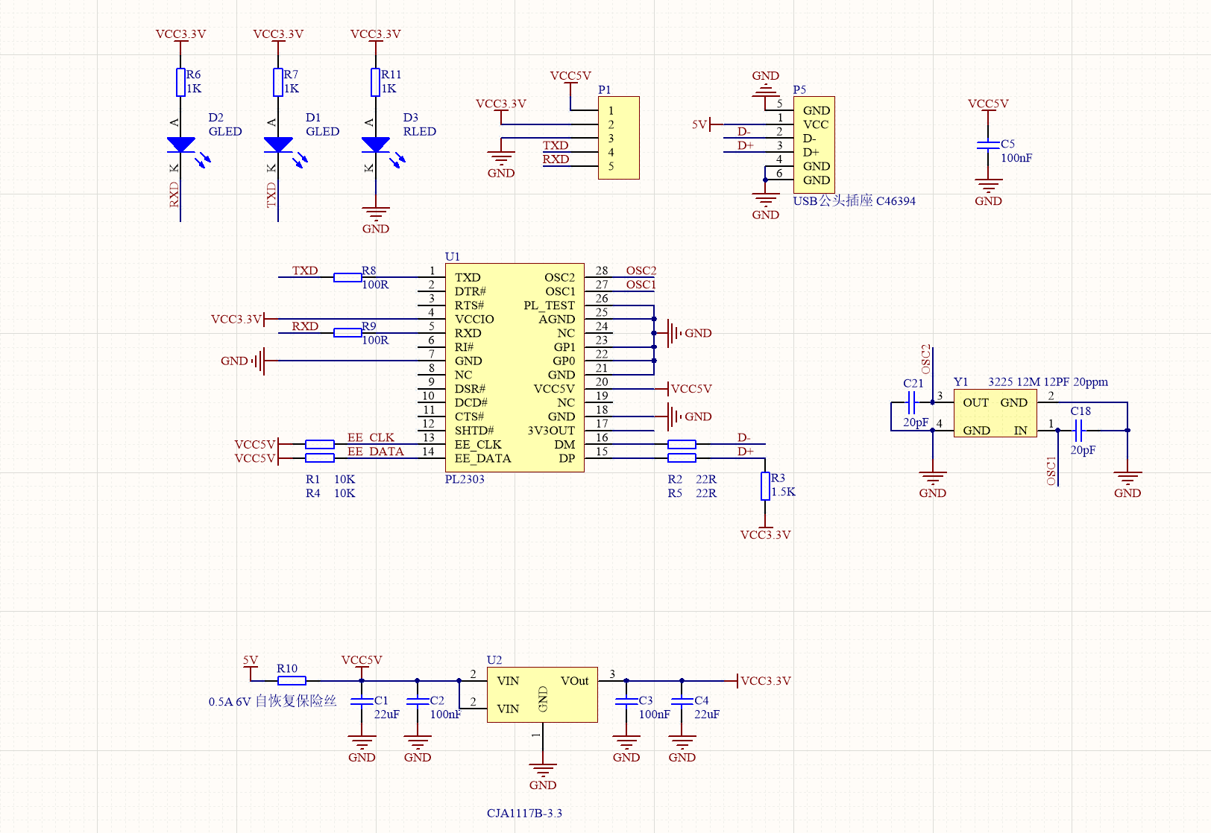The width and height of the screenshot is (1211, 833).
Task: Click the OSC1 net label at pin 27
Action: click(x=641, y=285)
